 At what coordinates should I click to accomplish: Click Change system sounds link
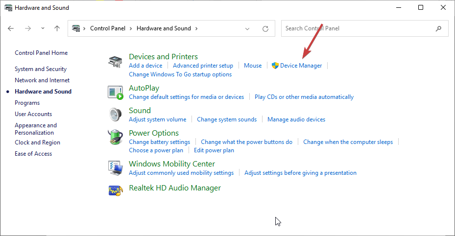click(227, 119)
